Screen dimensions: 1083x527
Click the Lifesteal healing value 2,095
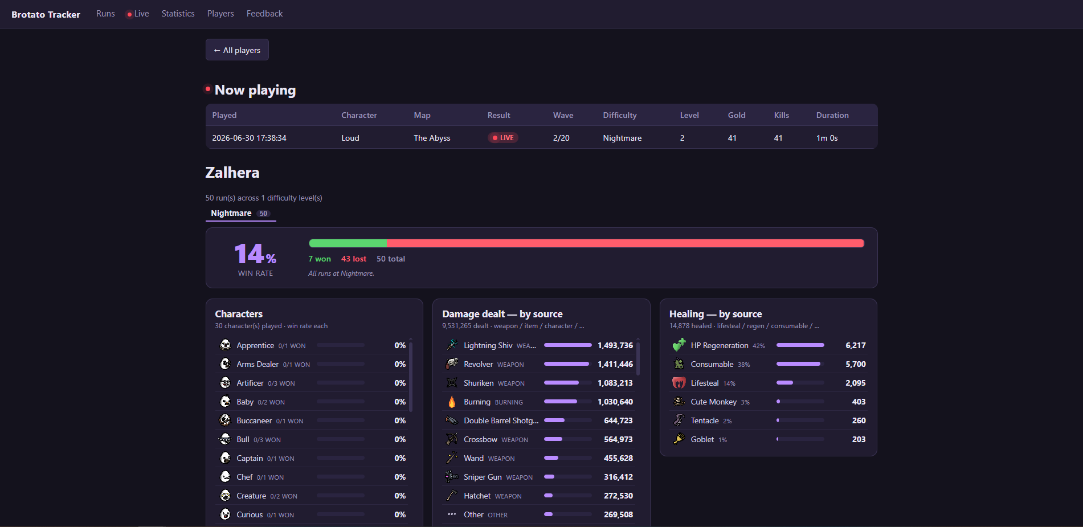pyautogui.click(x=856, y=383)
